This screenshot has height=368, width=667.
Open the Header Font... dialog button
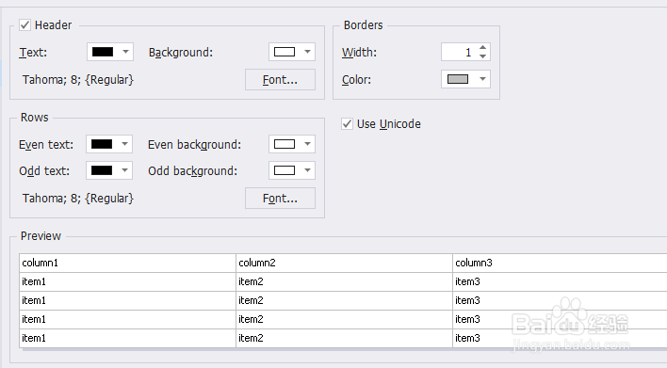point(280,79)
